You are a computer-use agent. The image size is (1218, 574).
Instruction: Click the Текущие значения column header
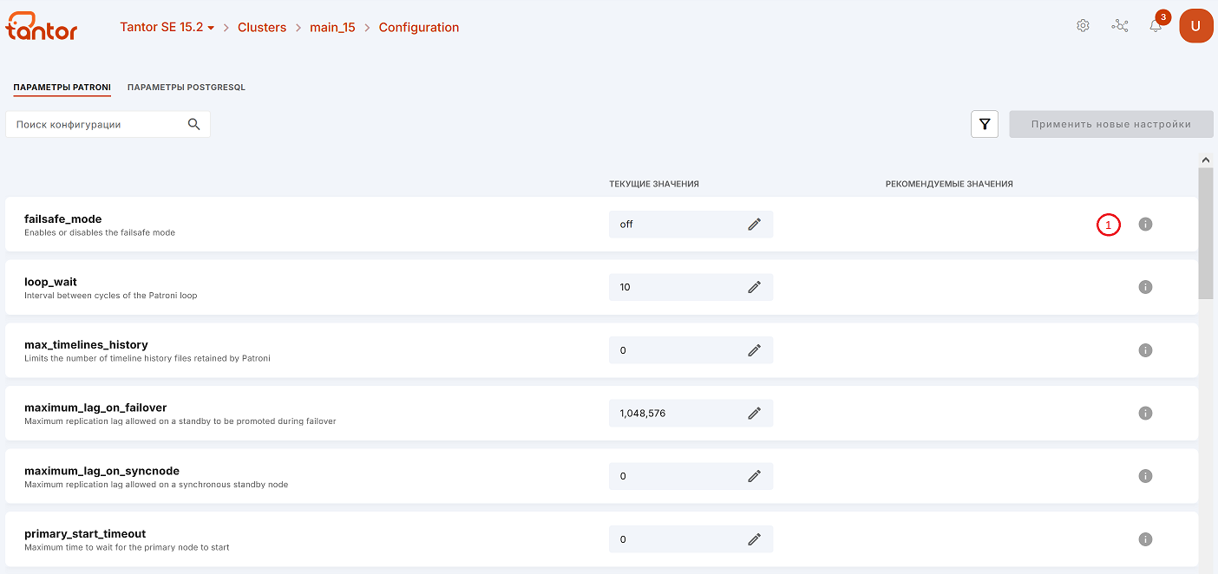654,184
